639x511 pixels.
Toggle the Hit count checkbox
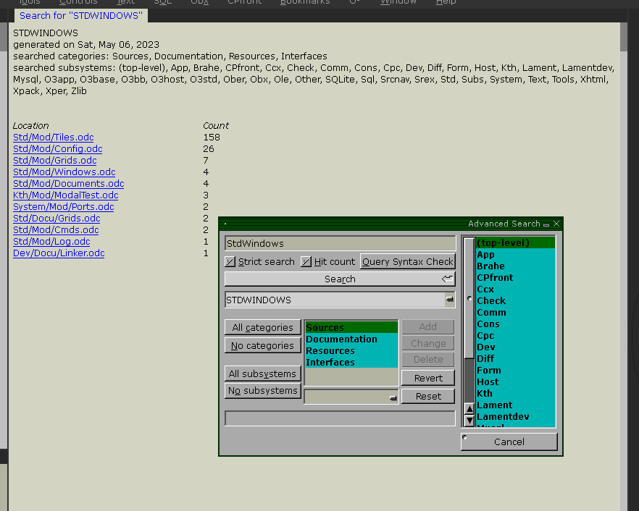[306, 262]
